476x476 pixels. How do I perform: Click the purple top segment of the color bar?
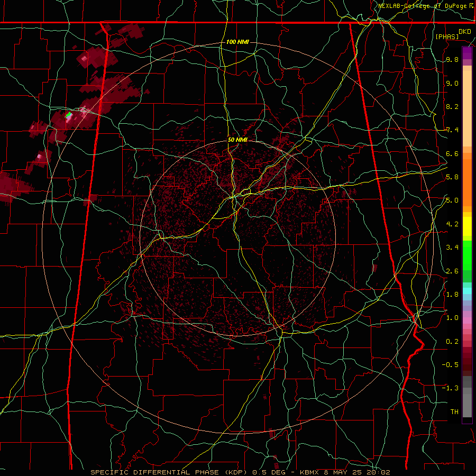click(x=467, y=53)
